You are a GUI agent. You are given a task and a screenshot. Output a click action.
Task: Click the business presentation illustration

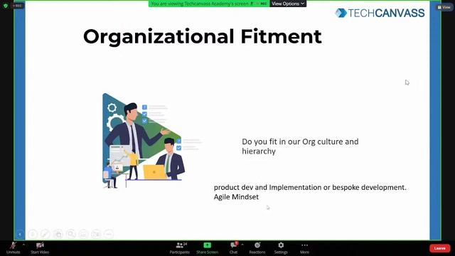pyautogui.click(x=151, y=141)
